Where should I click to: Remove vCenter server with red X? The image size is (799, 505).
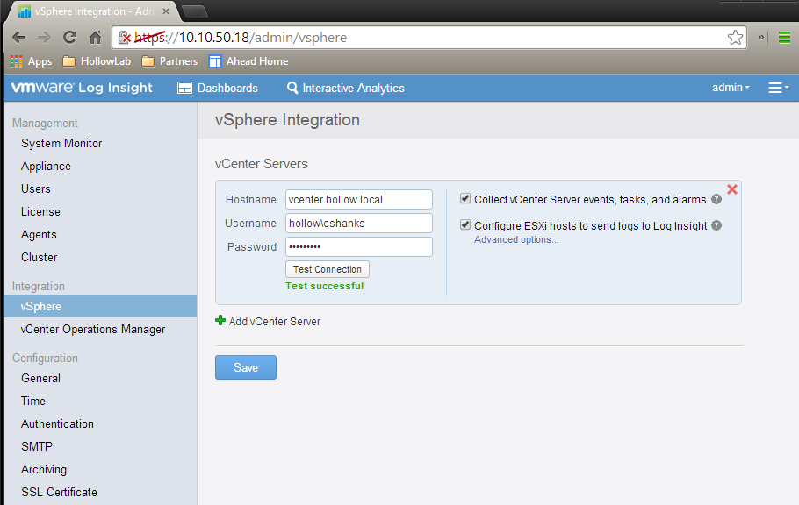click(732, 188)
